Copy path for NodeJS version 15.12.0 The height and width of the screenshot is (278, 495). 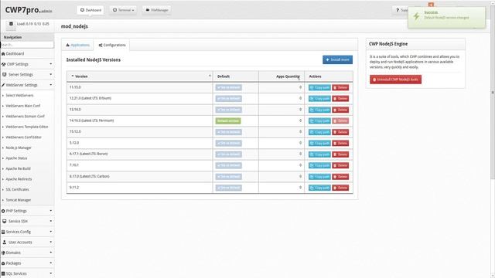pyautogui.click(x=319, y=132)
